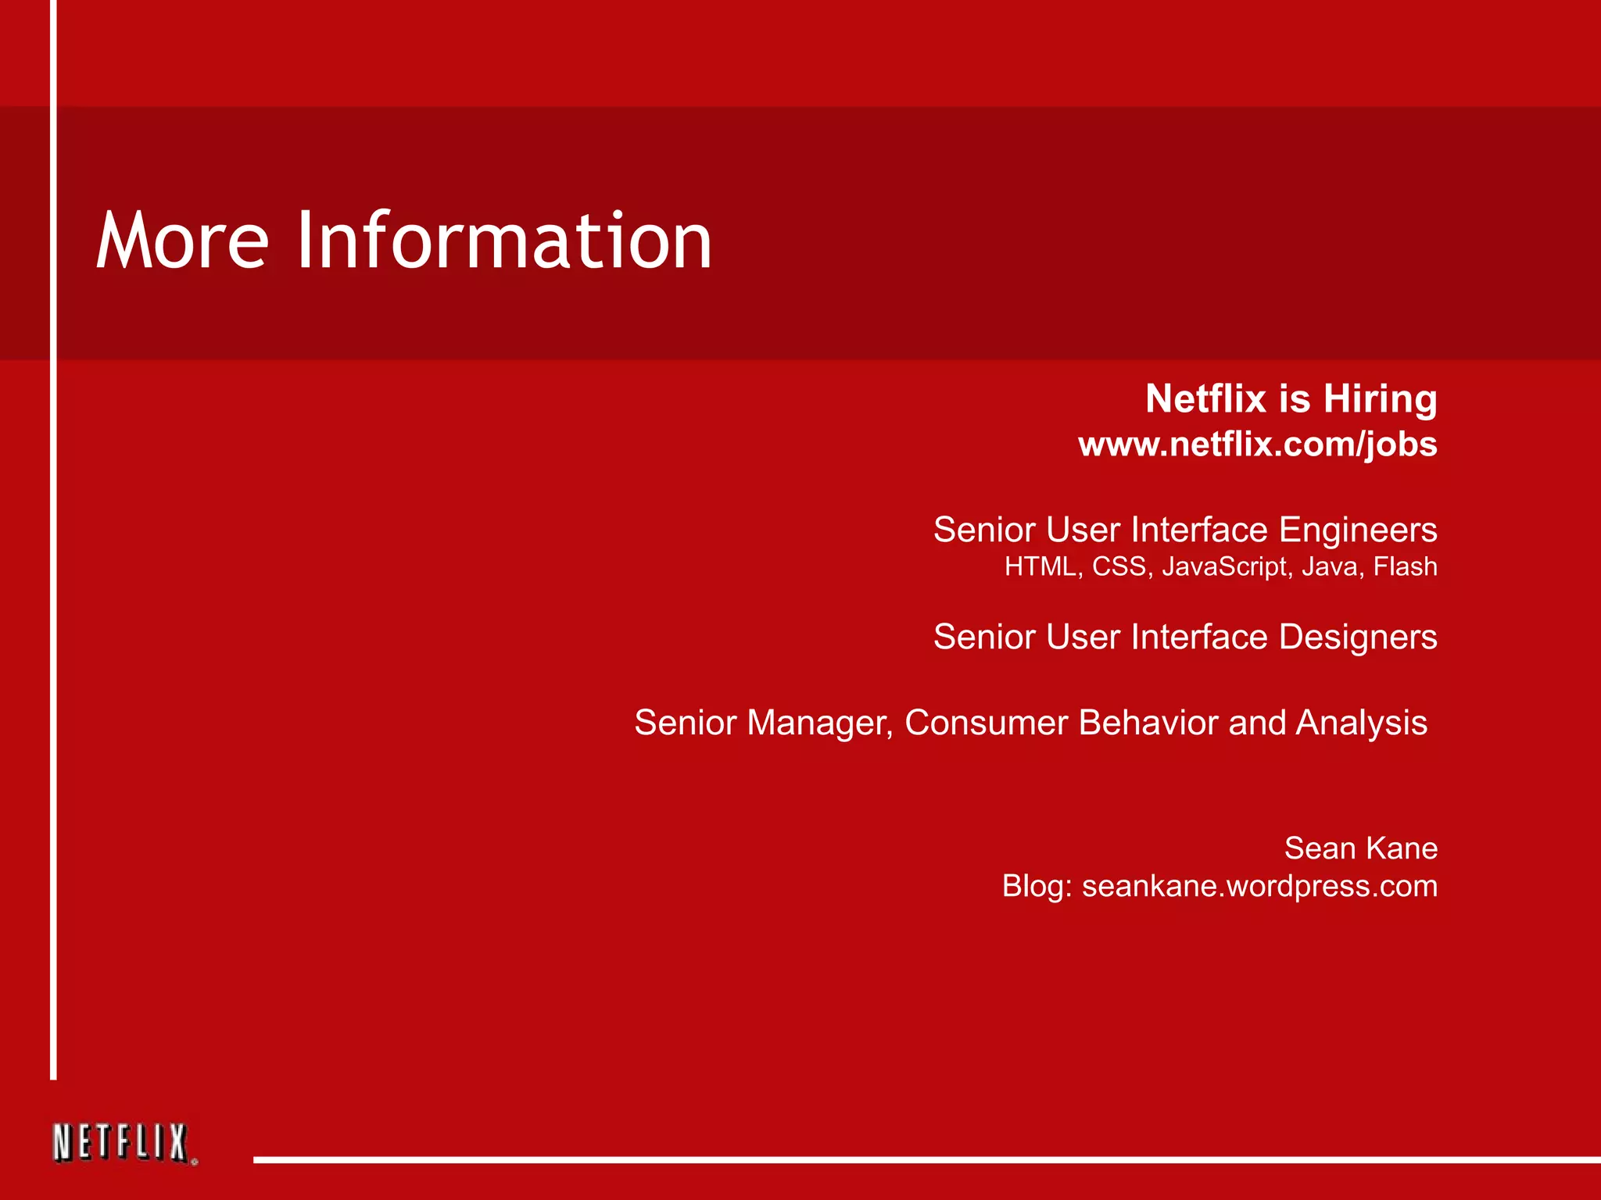Click the 'HTML, CSS, JavaScript, Java, Flash' line
The height and width of the screenshot is (1200, 1601).
(1221, 566)
